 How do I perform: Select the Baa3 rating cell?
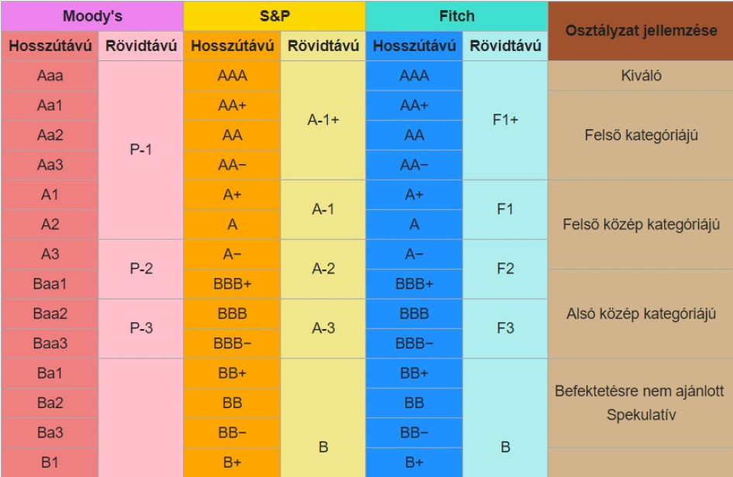[x=50, y=343]
